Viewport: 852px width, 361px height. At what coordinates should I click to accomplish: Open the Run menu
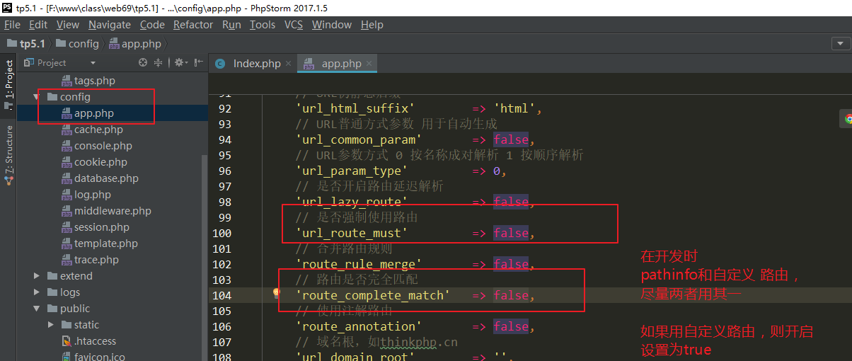coord(231,25)
